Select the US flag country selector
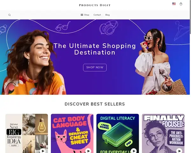This screenshot has height=153, width=191. click(x=174, y=4)
